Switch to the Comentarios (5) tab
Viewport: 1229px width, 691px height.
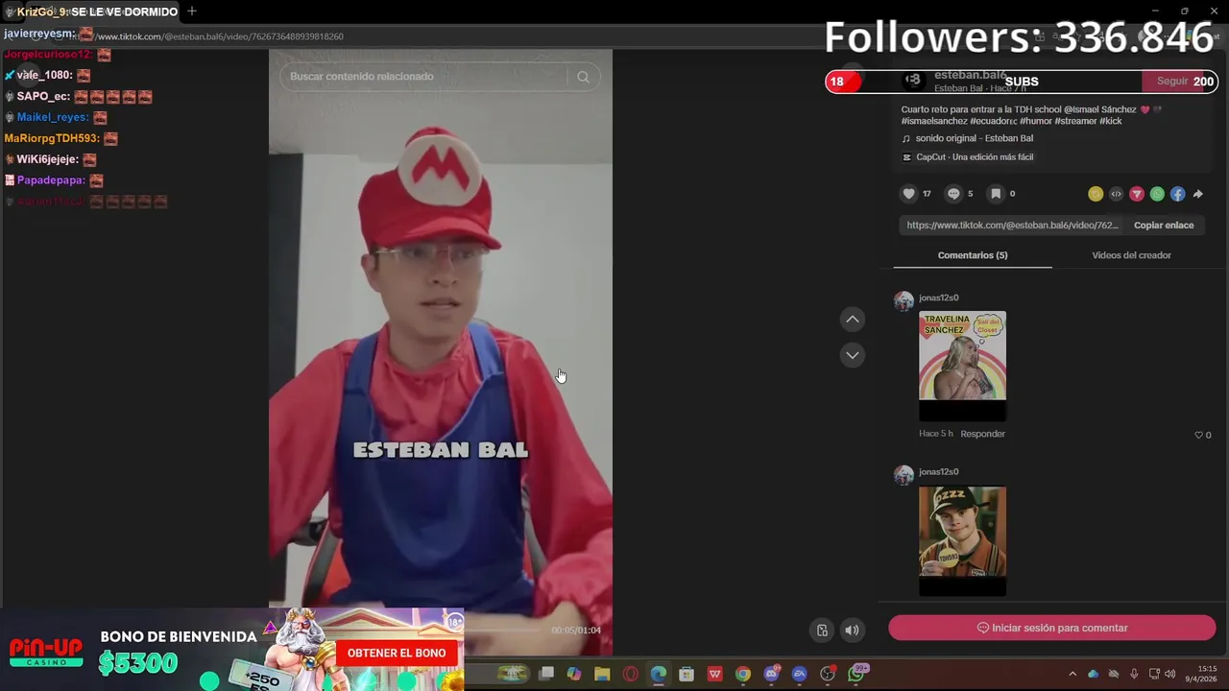point(973,255)
